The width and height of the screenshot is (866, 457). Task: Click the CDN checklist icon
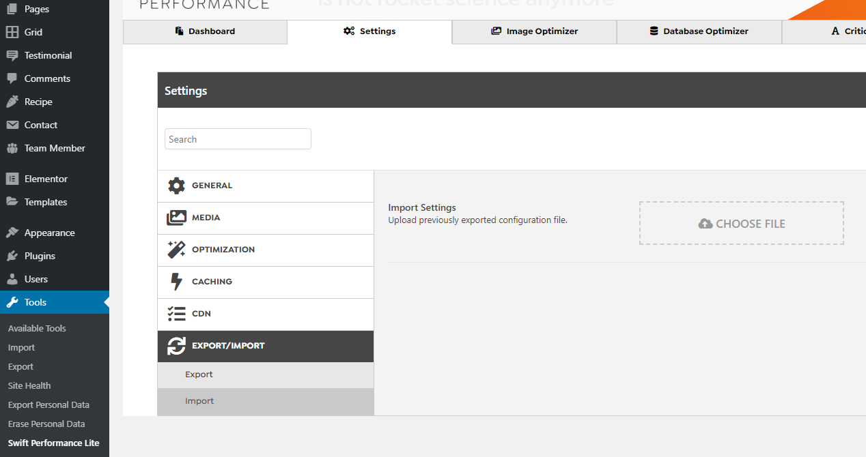tap(176, 314)
